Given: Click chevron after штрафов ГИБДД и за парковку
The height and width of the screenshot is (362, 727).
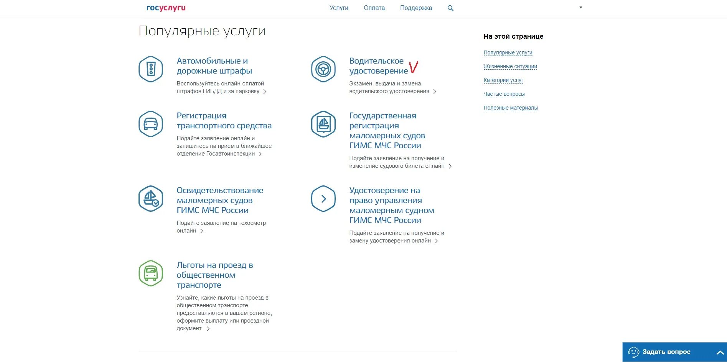Looking at the screenshot, I should point(265,92).
